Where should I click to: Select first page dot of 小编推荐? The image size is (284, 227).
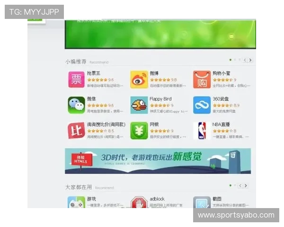[x=231, y=60]
